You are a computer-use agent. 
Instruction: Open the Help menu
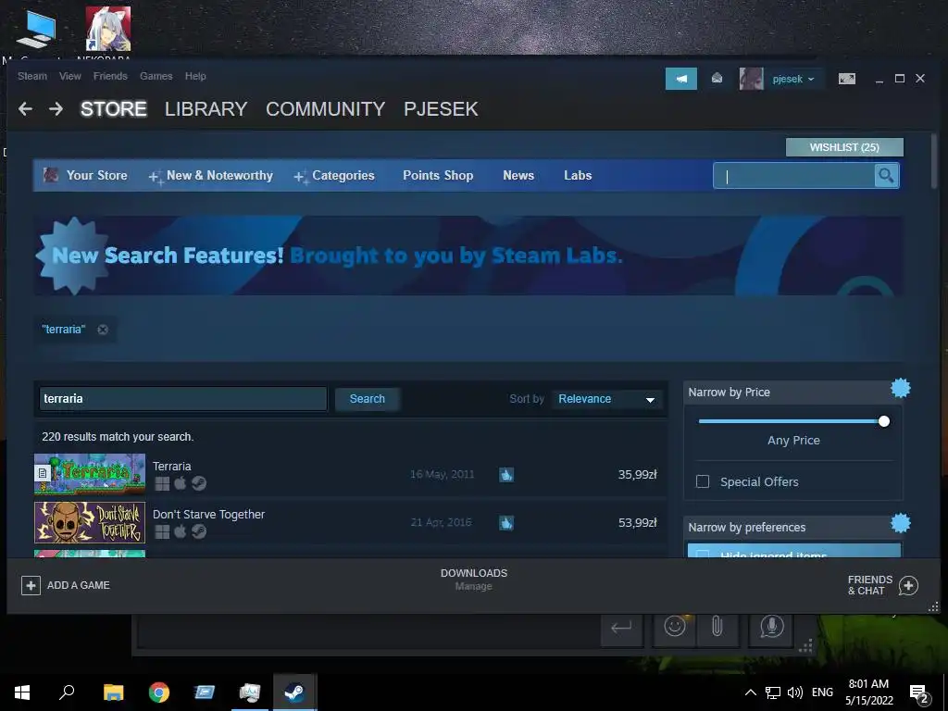195,76
